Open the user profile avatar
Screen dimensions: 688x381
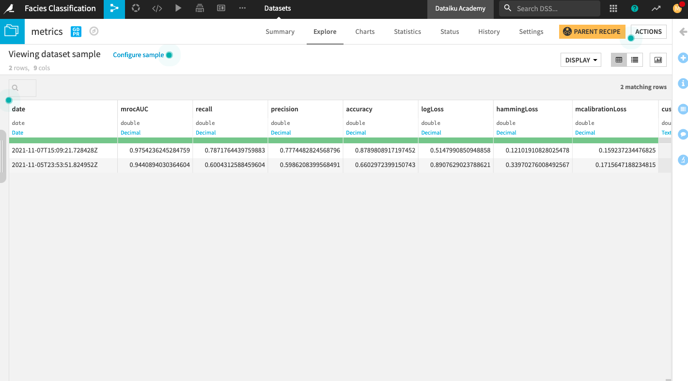pos(677,8)
